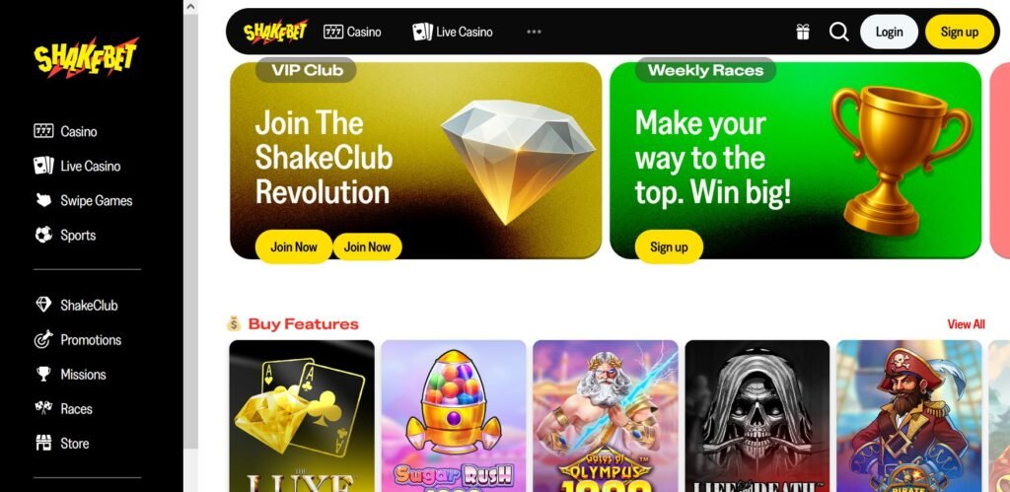This screenshot has height=492, width=1010.
Task: Switch to Live Casino in the top navigation bar
Action: point(453,32)
